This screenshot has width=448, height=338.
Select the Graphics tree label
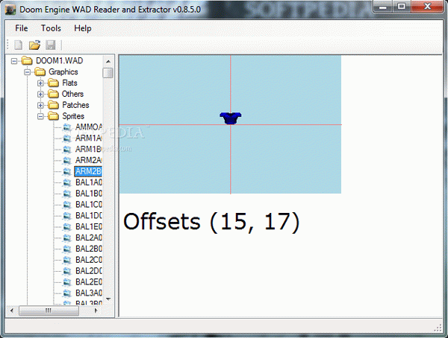(63, 71)
